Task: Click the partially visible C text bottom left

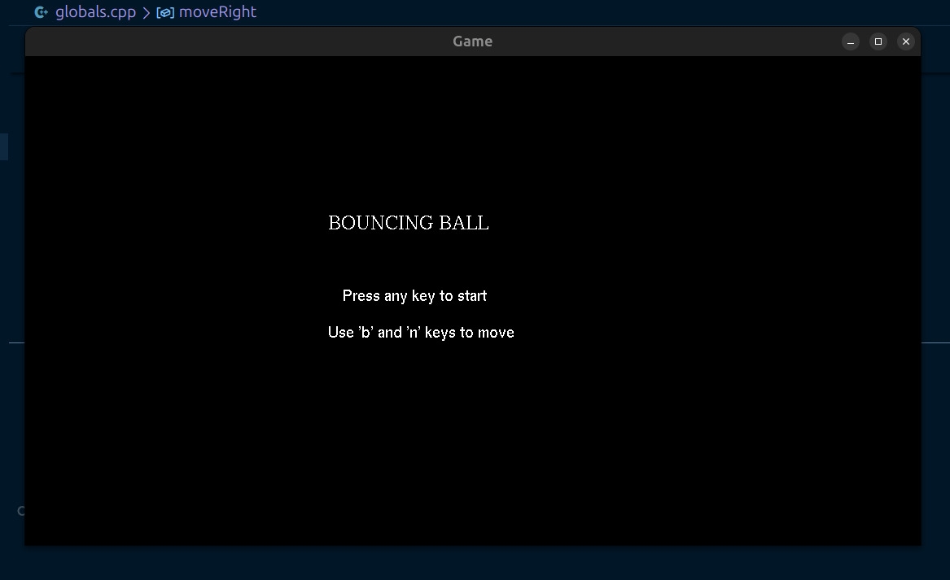Action: click(x=20, y=510)
